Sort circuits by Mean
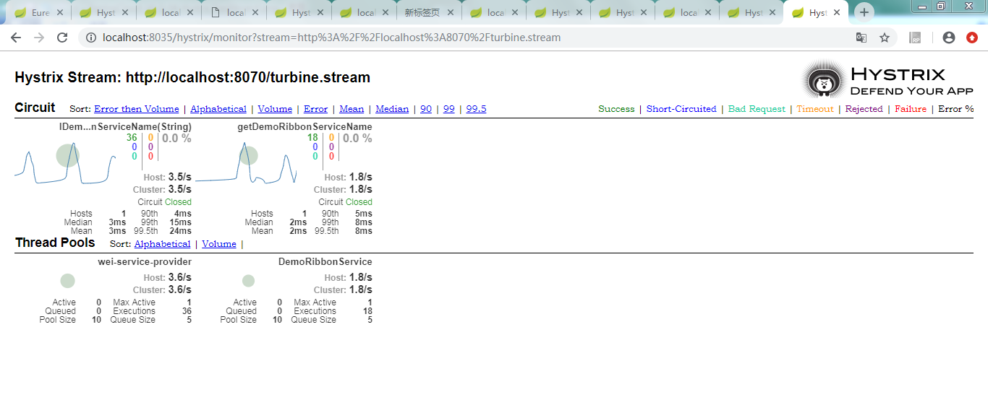Viewport: 988px width, 405px height. tap(352, 109)
